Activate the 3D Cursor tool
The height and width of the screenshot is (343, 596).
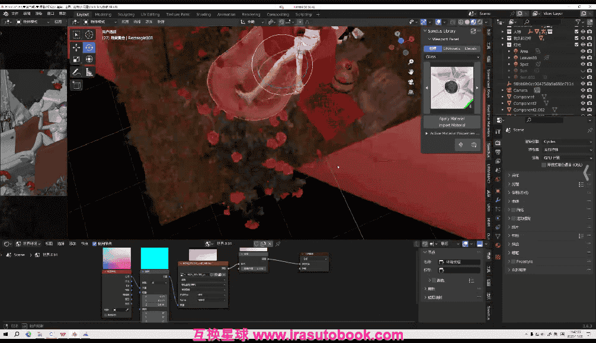(x=89, y=34)
